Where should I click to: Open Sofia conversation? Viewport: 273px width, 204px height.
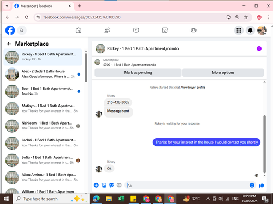click(x=43, y=160)
